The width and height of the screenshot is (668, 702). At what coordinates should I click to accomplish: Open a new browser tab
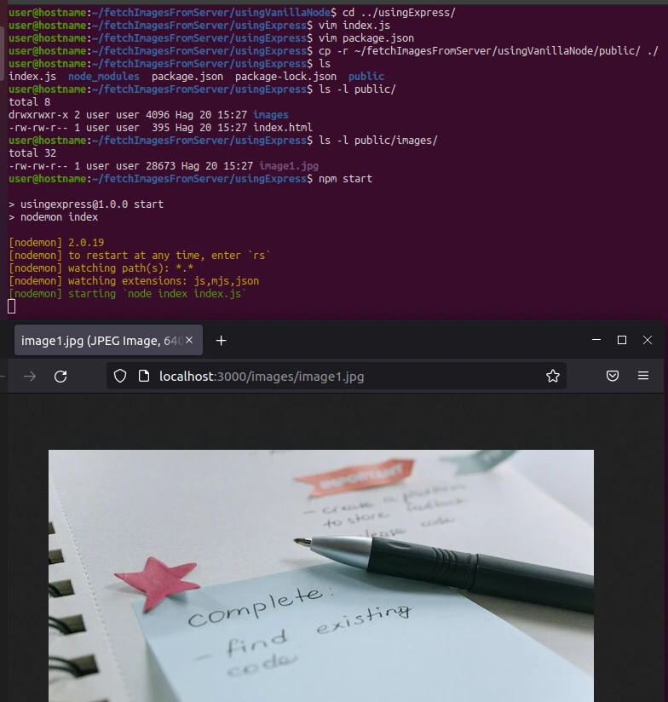(x=221, y=341)
